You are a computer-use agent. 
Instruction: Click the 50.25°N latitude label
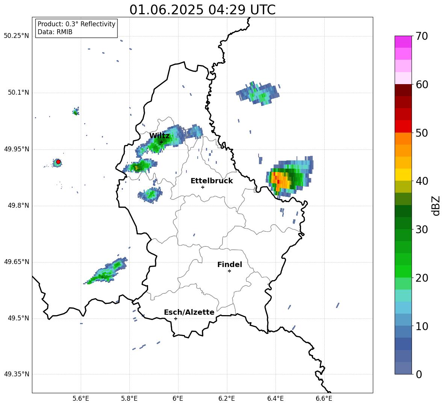click(x=17, y=36)
